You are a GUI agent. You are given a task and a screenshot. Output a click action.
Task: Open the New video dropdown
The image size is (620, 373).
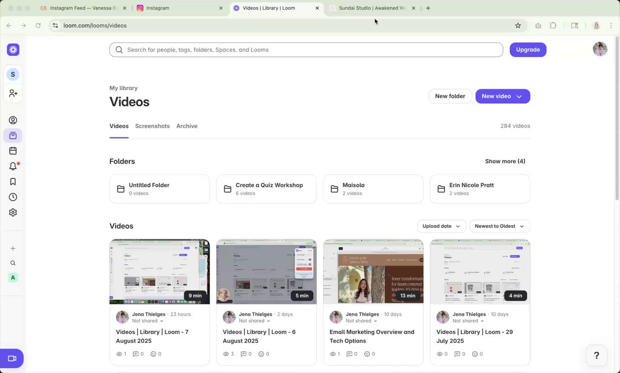pyautogui.click(x=503, y=96)
